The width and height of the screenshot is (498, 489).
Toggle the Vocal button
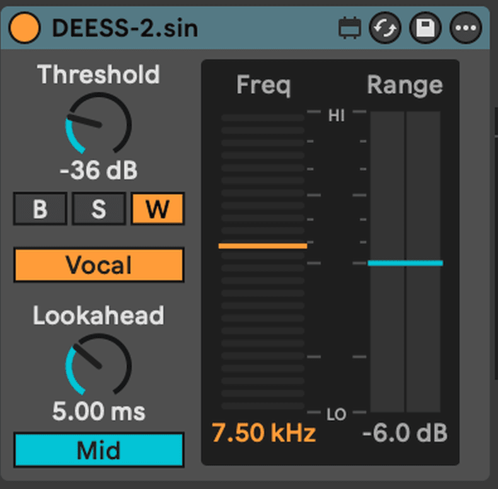pyautogui.click(x=99, y=265)
